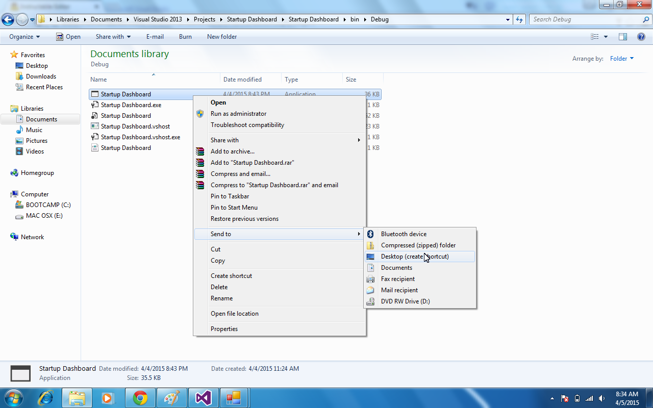653x408 pixels.
Task: Click the Windows Explorer taskbar icon
Action: pyautogui.click(x=77, y=397)
